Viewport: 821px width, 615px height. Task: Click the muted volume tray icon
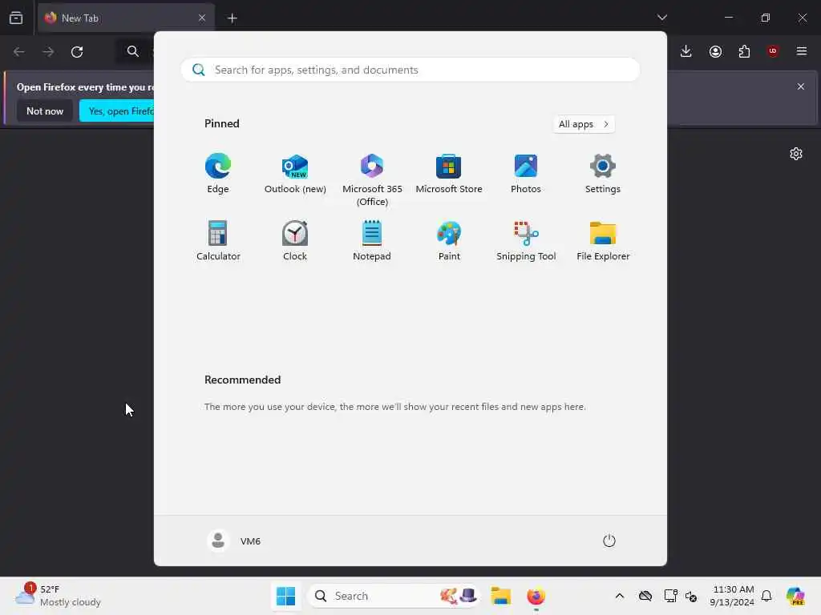tap(691, 596)
